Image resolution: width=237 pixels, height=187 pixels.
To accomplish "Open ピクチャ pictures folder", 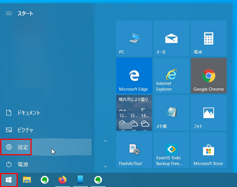I will coord(46,130).
